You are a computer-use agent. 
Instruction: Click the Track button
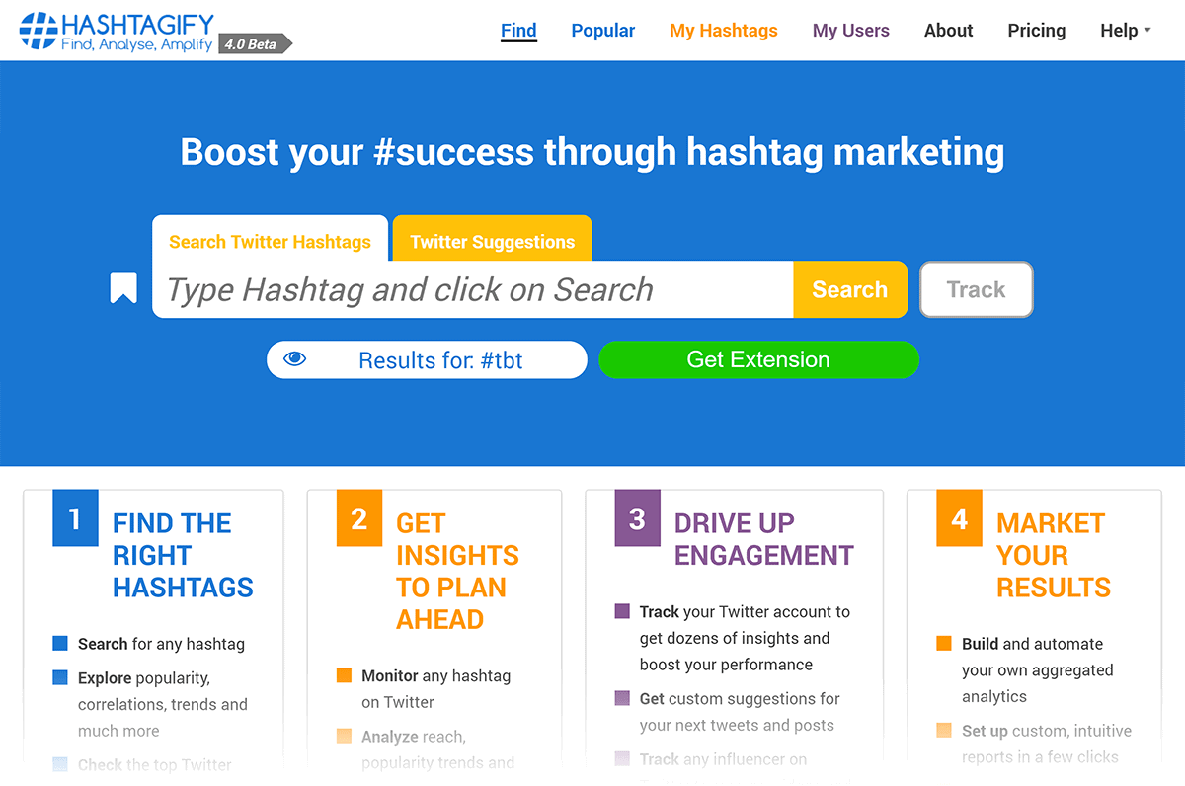[x=977, y=289]
